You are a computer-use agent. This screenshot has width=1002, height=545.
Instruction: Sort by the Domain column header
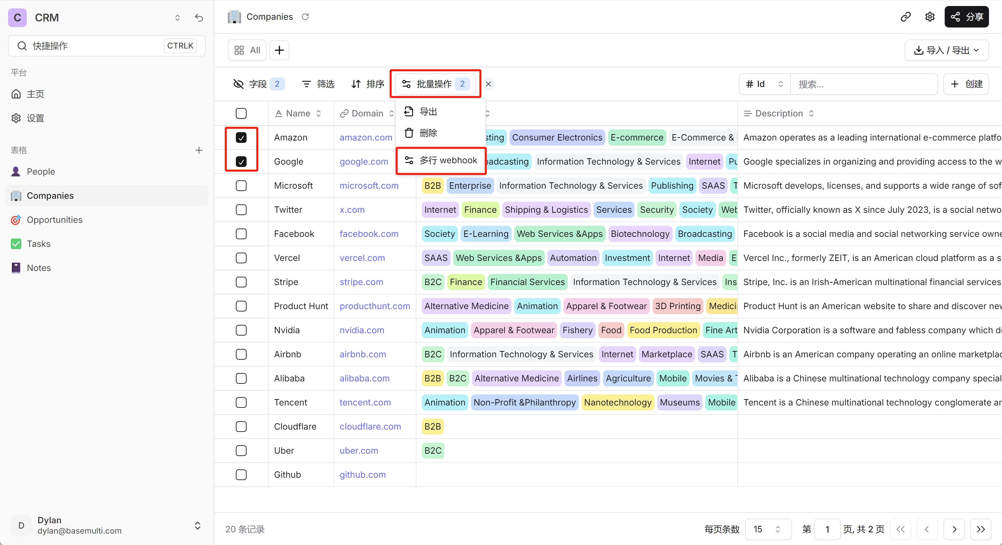coord(367,113)
